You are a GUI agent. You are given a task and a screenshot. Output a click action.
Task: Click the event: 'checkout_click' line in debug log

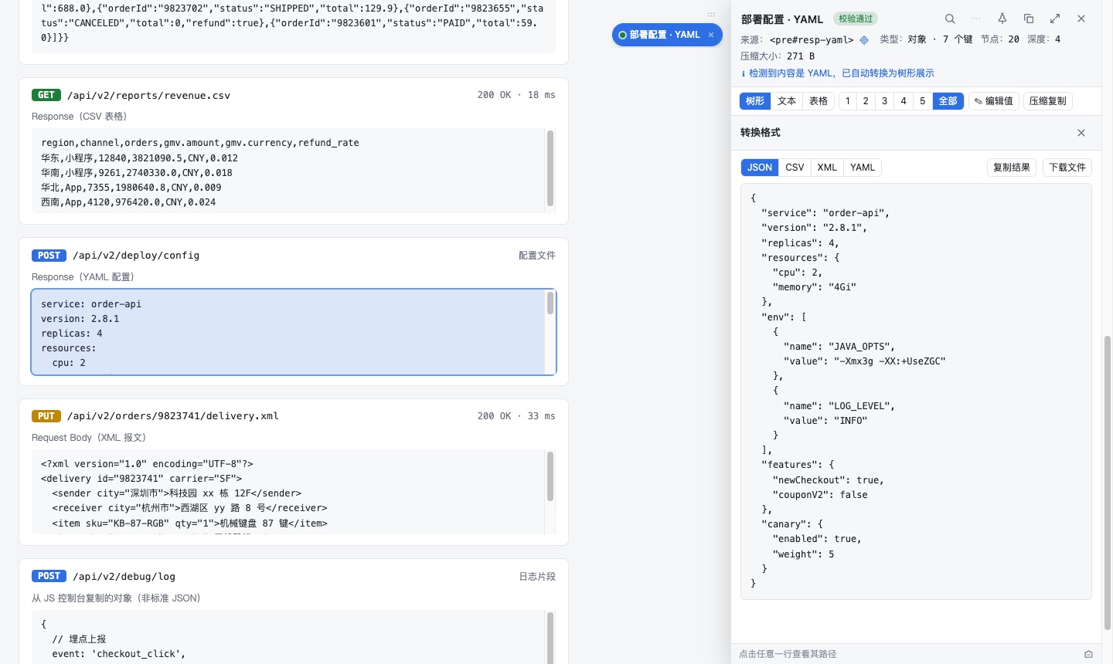(x=119, y=654)
